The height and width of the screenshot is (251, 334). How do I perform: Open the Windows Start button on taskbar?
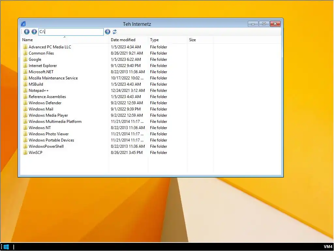7,247
